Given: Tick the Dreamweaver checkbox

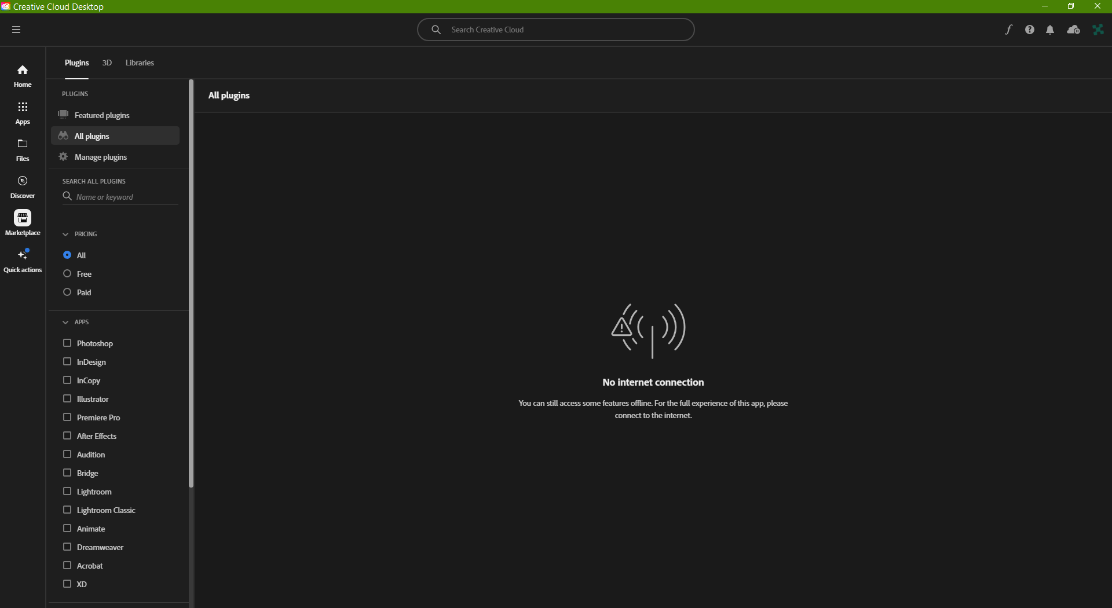Looking at the screenshot, I should point(67,547).
